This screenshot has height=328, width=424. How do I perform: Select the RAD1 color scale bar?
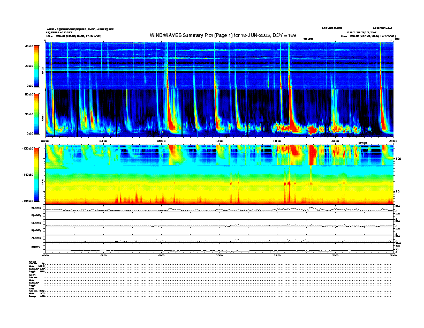point(36,114)
